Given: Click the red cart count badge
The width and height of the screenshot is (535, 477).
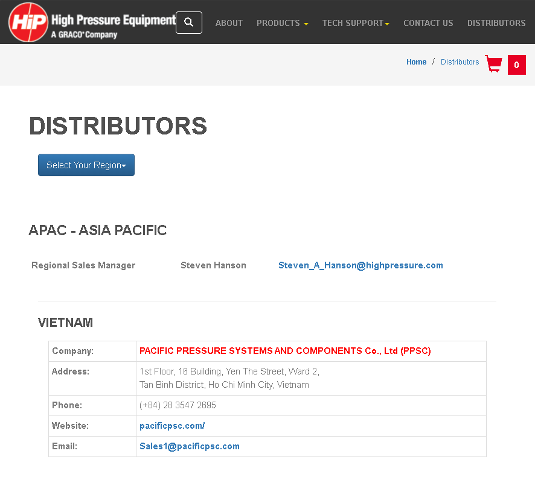Looking at the screenshot, I should [516, 65].
